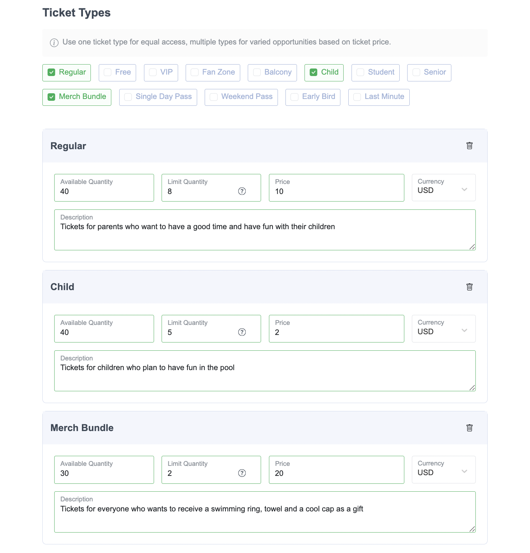
Task: Uncheck the Regular ticket type checkbox
Action: coord(52,72)
